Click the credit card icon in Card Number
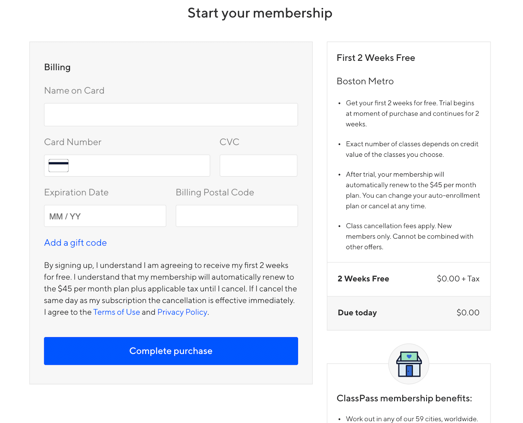The height and width of the screenshot is (423, 523). [59, 166]
